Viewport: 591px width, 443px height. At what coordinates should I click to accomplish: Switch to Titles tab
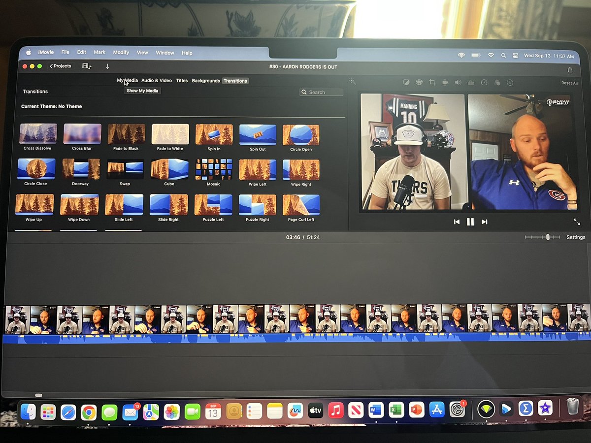point(182,81)
